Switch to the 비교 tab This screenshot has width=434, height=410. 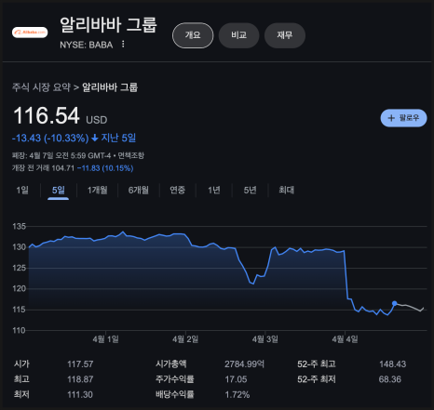pos(238,35)
